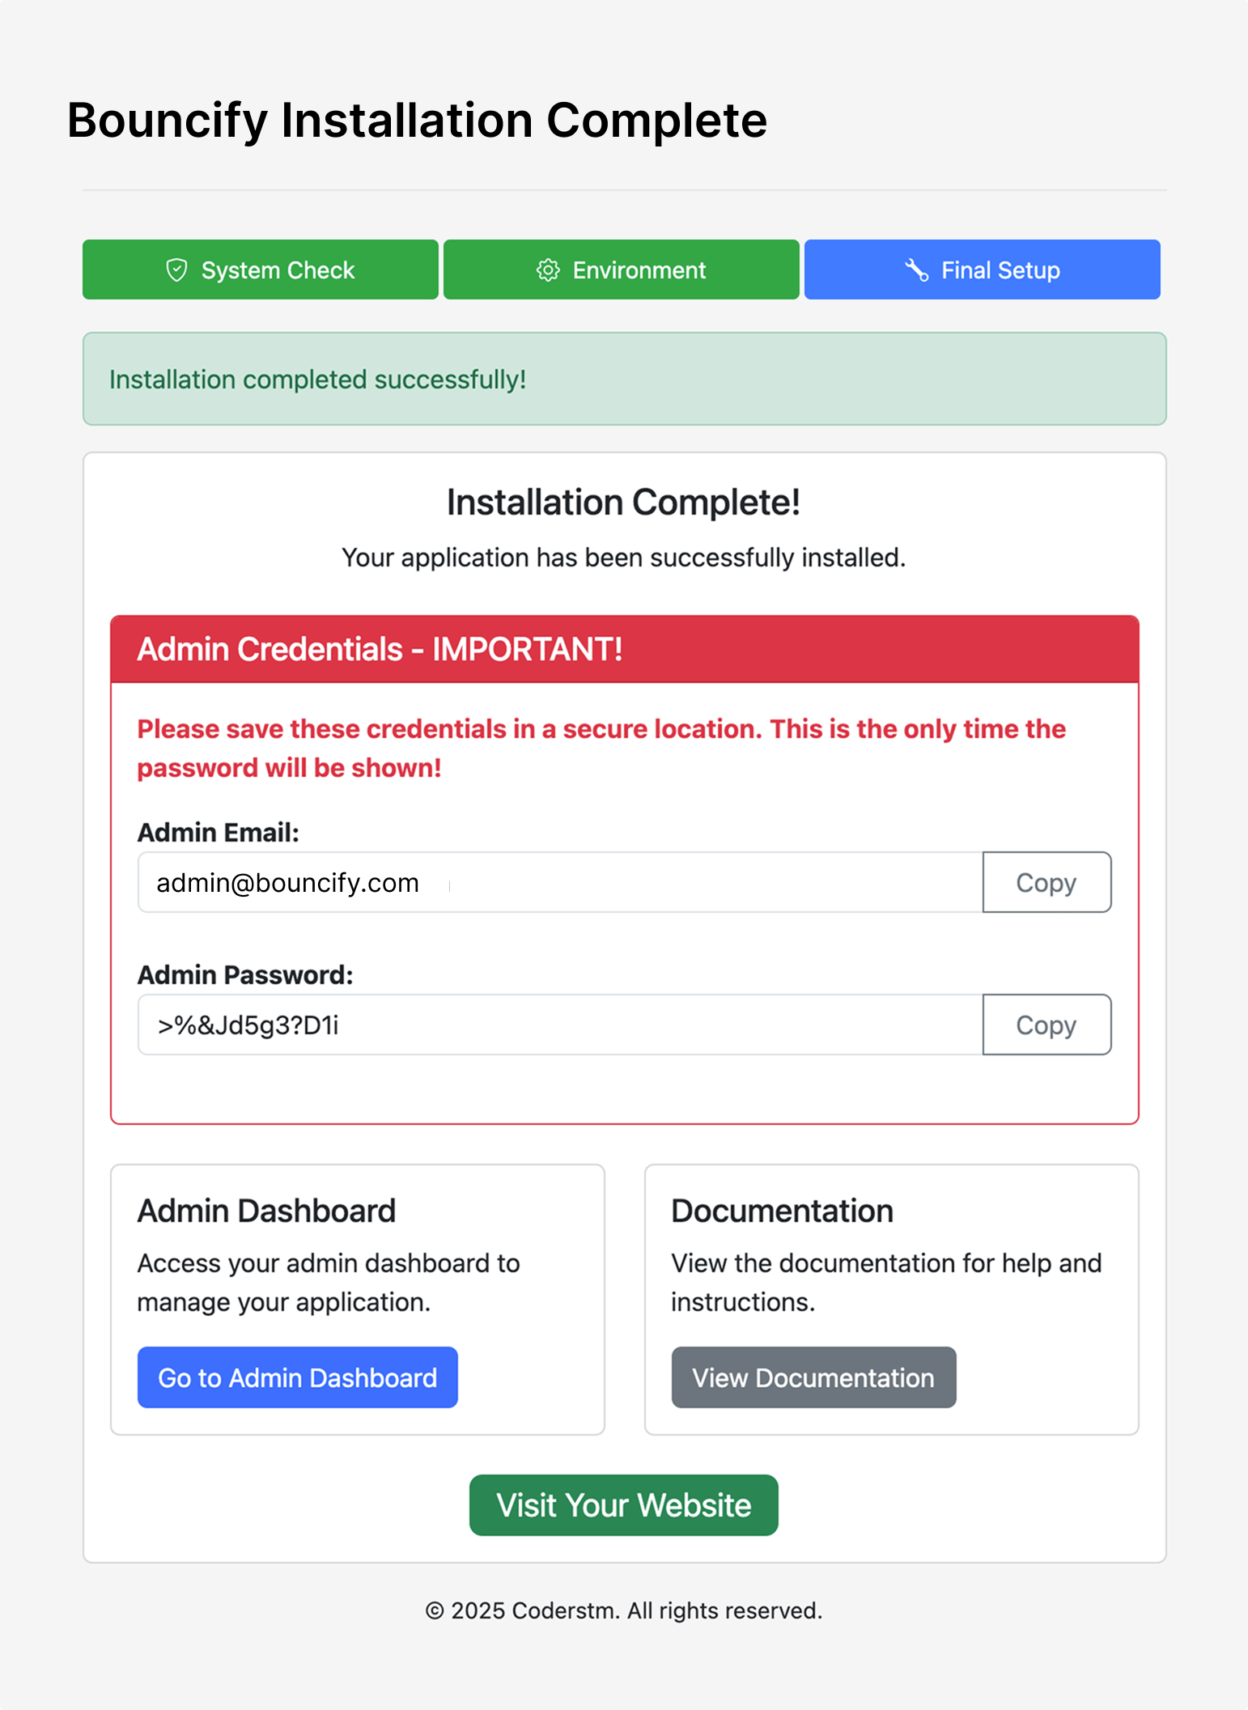Click the 'Installation completed successfully!' alert
The height and width of the screenshot is (1710, 1248).
[x=624, y=379]
